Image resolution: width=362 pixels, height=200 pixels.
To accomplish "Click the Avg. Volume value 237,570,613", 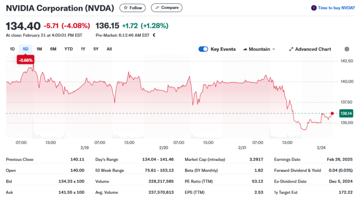I will click(x=161, y=192).
